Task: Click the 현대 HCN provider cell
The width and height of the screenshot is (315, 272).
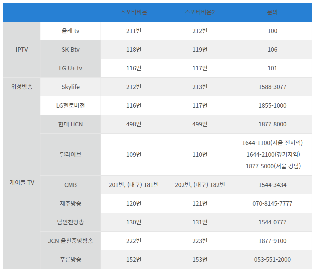Action: (70, 124)
